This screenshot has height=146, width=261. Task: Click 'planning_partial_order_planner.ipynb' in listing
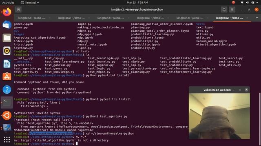point(161,24)
